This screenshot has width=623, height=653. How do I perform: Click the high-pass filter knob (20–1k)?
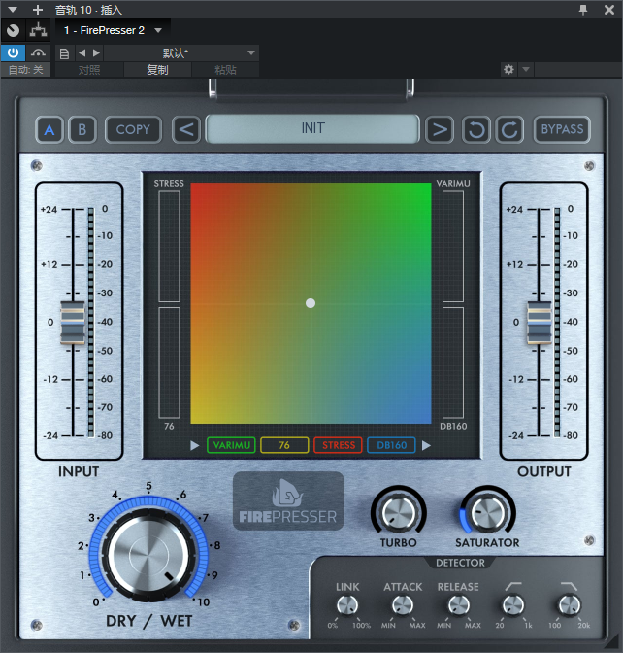(x=513, y=605)
